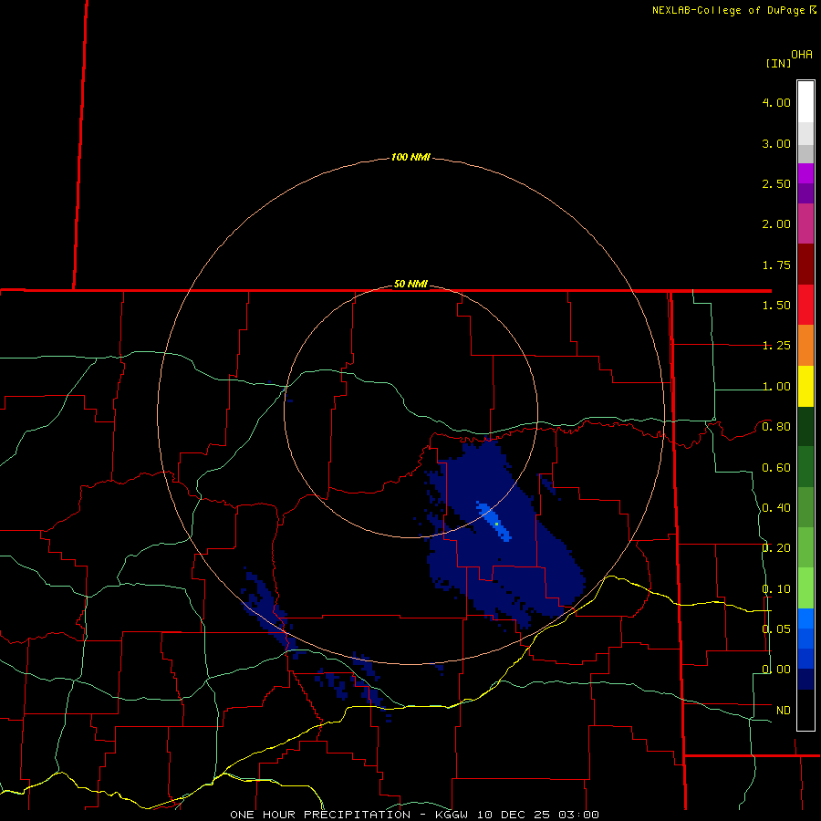Click the dark red 1.75 legend swatch

pyautogui.click(x=805, y=265)
